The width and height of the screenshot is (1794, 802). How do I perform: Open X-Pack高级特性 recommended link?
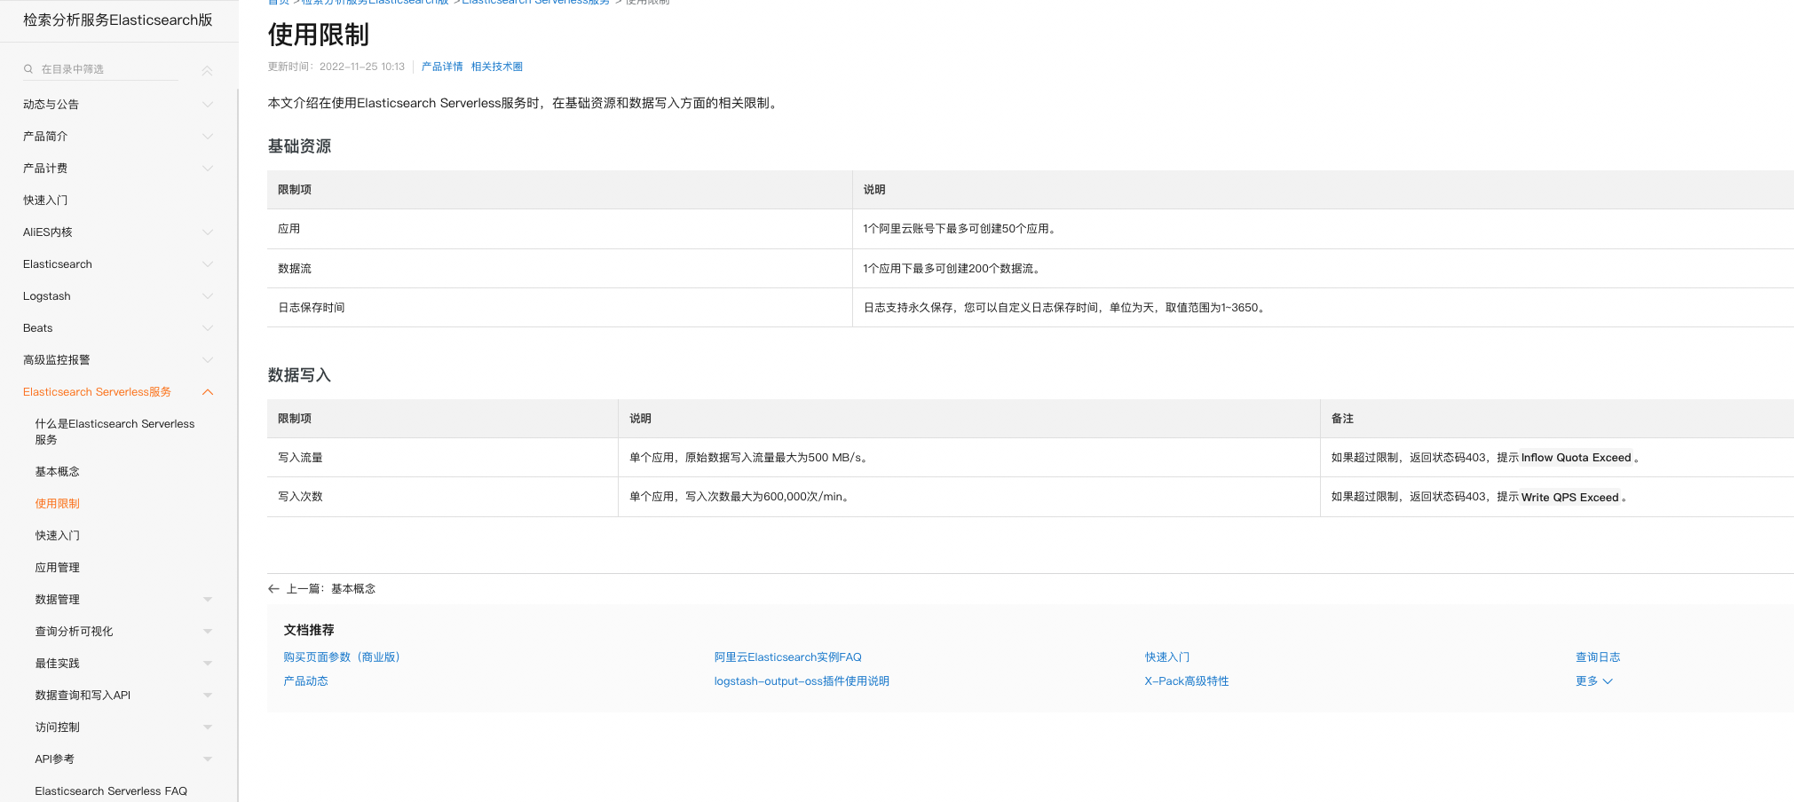[x=1187, y=681]
